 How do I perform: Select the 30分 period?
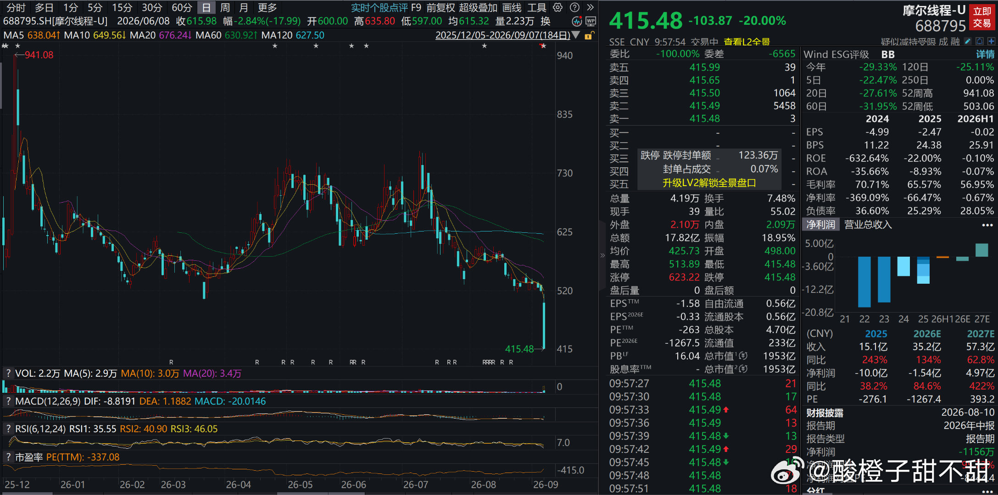152,7
